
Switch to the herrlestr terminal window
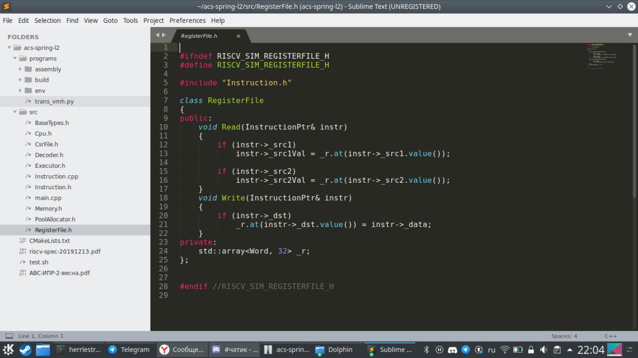coord(79,350)
